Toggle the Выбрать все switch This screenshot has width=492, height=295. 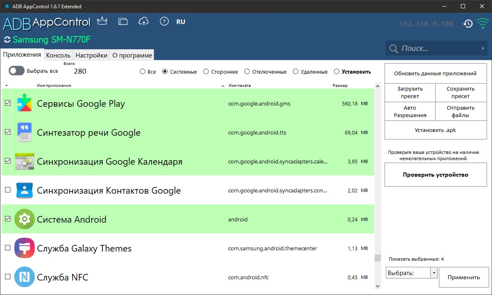[16, 71]
